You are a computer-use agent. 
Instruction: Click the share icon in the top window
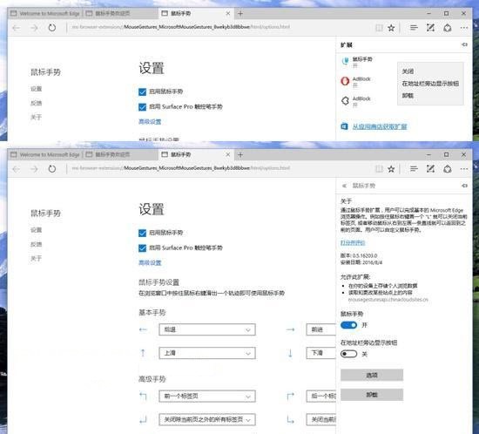[448, 28]
